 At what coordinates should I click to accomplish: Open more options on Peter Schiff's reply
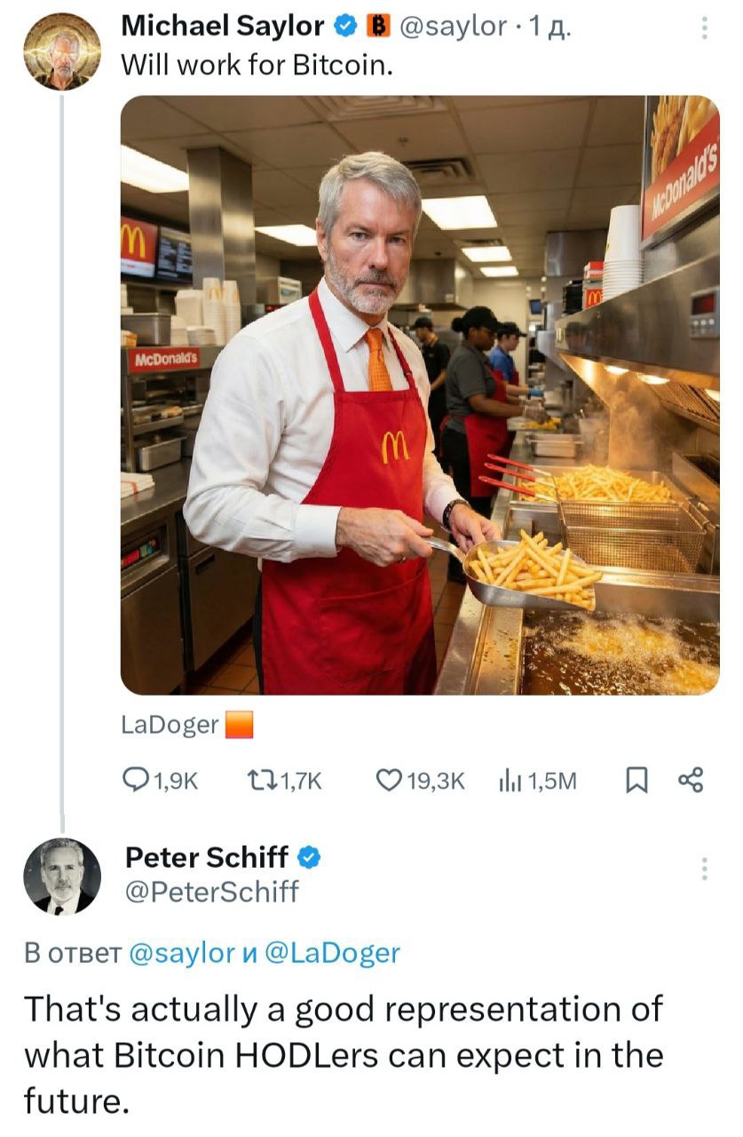(704, 869)
